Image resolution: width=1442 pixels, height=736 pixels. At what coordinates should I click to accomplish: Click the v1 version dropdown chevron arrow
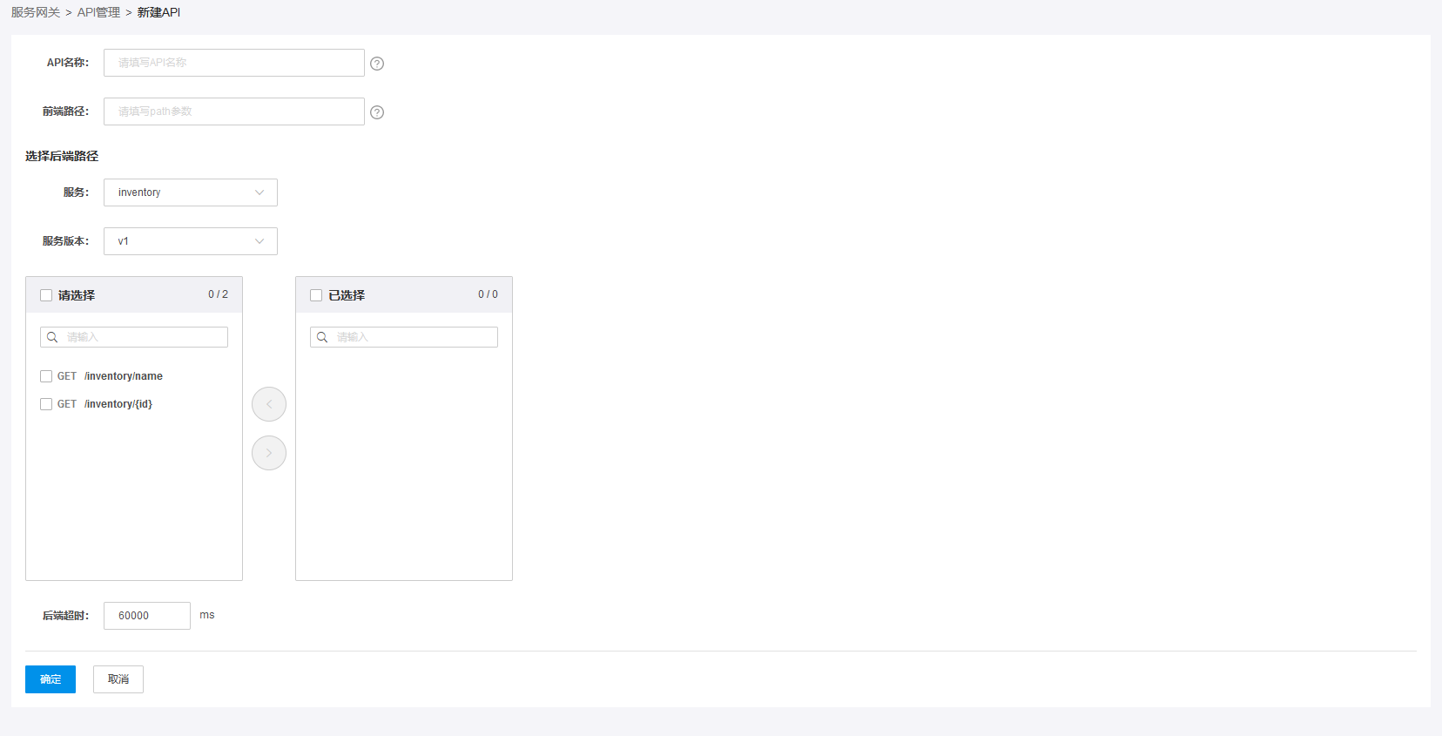pos(259,241)
